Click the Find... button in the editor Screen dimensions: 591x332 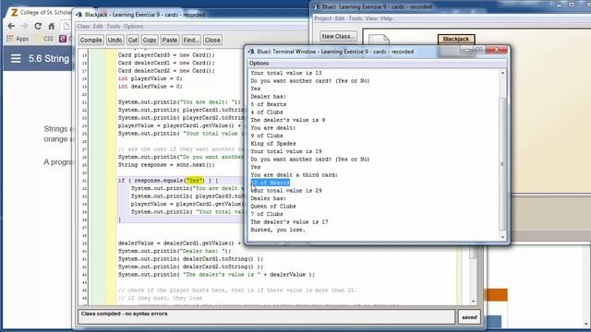click(191, 40)
